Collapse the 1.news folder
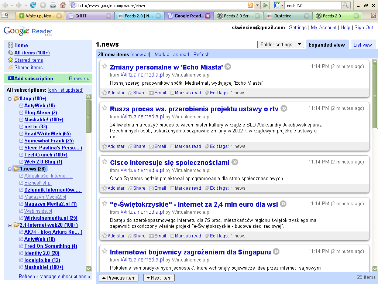378x284 pixels. point(10,169)
